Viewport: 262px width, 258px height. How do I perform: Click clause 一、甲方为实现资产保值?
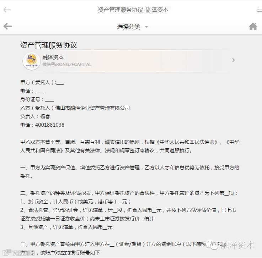[130, 172]
